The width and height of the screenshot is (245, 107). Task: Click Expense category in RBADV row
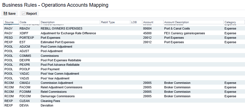coord(230,28)
